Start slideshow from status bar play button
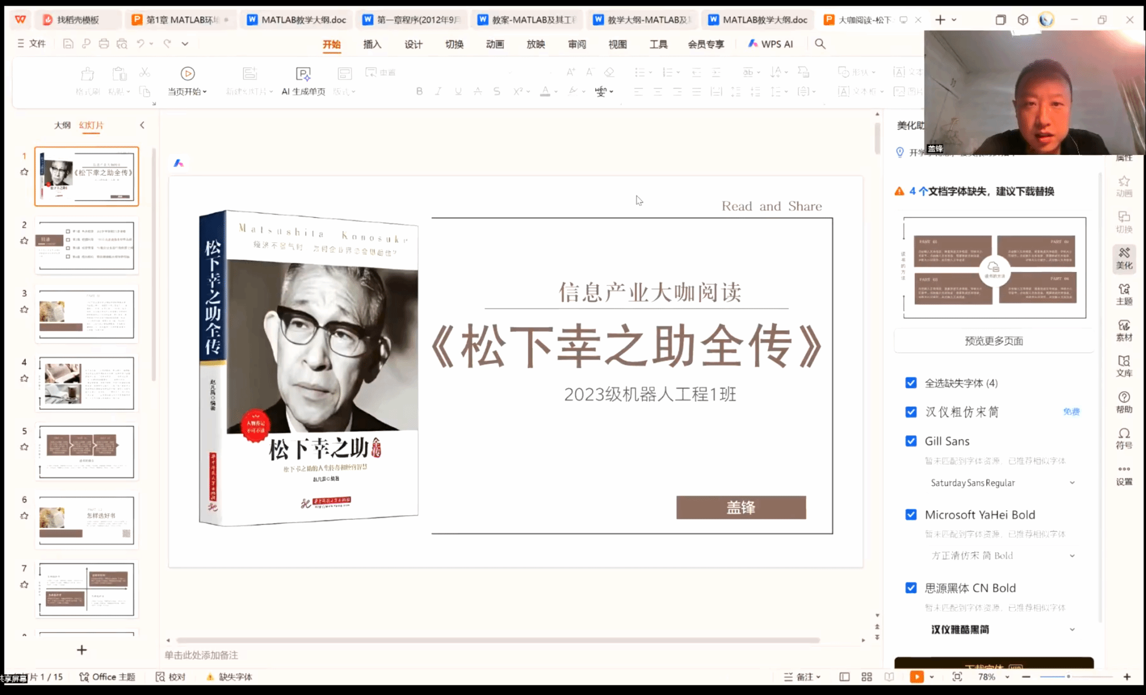Screen dimensions: 1146x695 (x=917, y=677)
